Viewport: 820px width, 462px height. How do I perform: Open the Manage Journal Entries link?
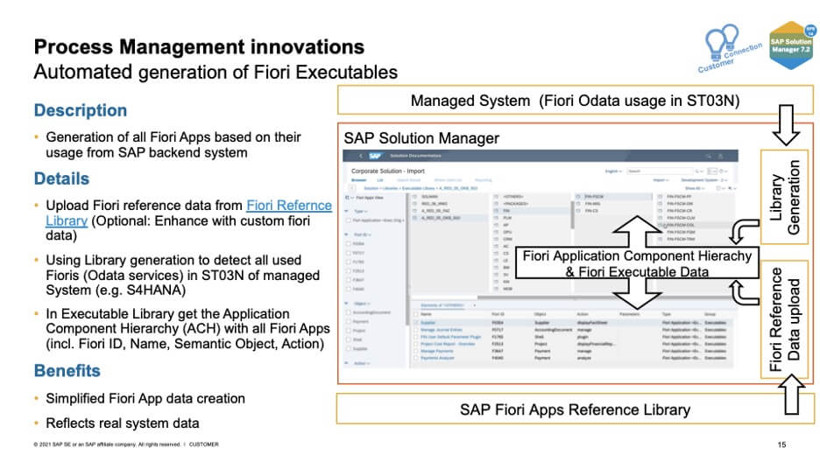click(442, 330)
